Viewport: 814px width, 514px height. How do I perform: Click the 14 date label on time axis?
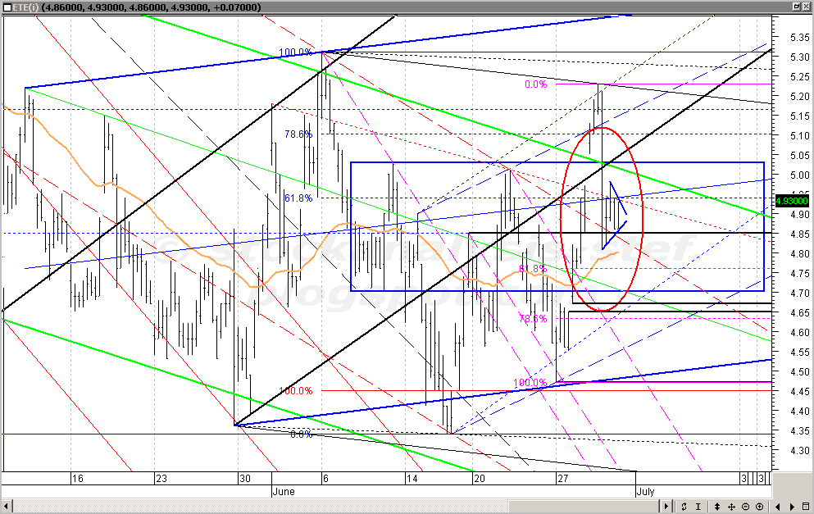click(x=412, y=479)
